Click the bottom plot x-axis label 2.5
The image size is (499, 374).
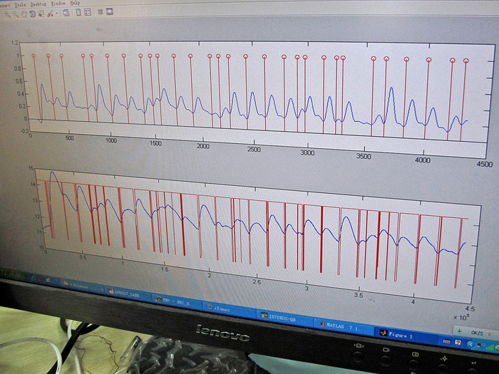point(257,282)
